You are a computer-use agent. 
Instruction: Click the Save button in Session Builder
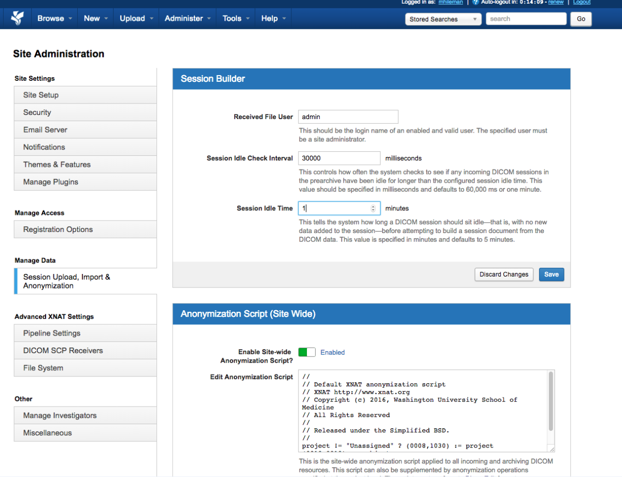551,274
